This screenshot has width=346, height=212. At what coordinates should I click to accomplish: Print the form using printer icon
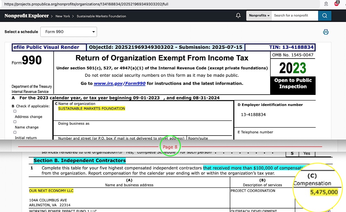coord(326,32)
